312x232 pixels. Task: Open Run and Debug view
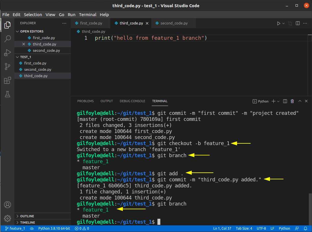click(7, 53)
